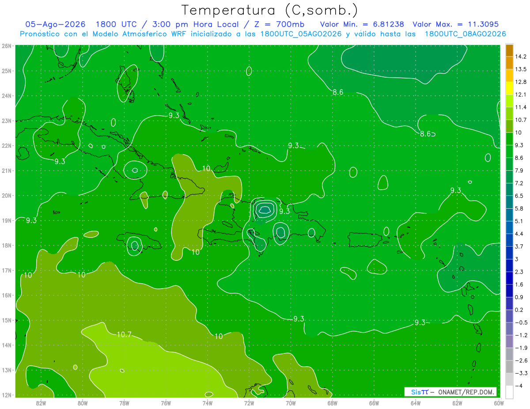Click the "12N" latitude axis label
Screen dimensions: 530x409
(x=7, y=394)
